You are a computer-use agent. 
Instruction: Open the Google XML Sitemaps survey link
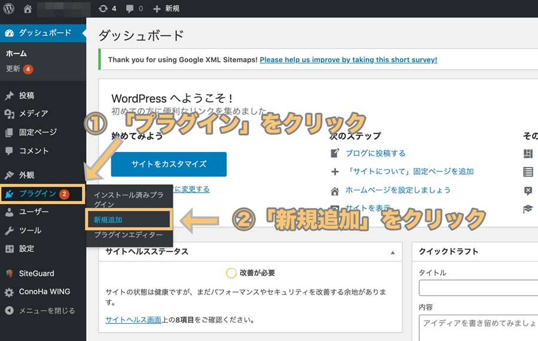click(349, 60)
